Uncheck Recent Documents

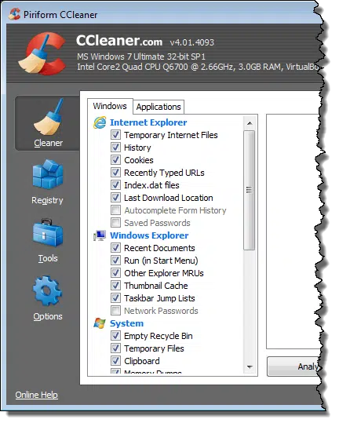(x=115, y=248)
